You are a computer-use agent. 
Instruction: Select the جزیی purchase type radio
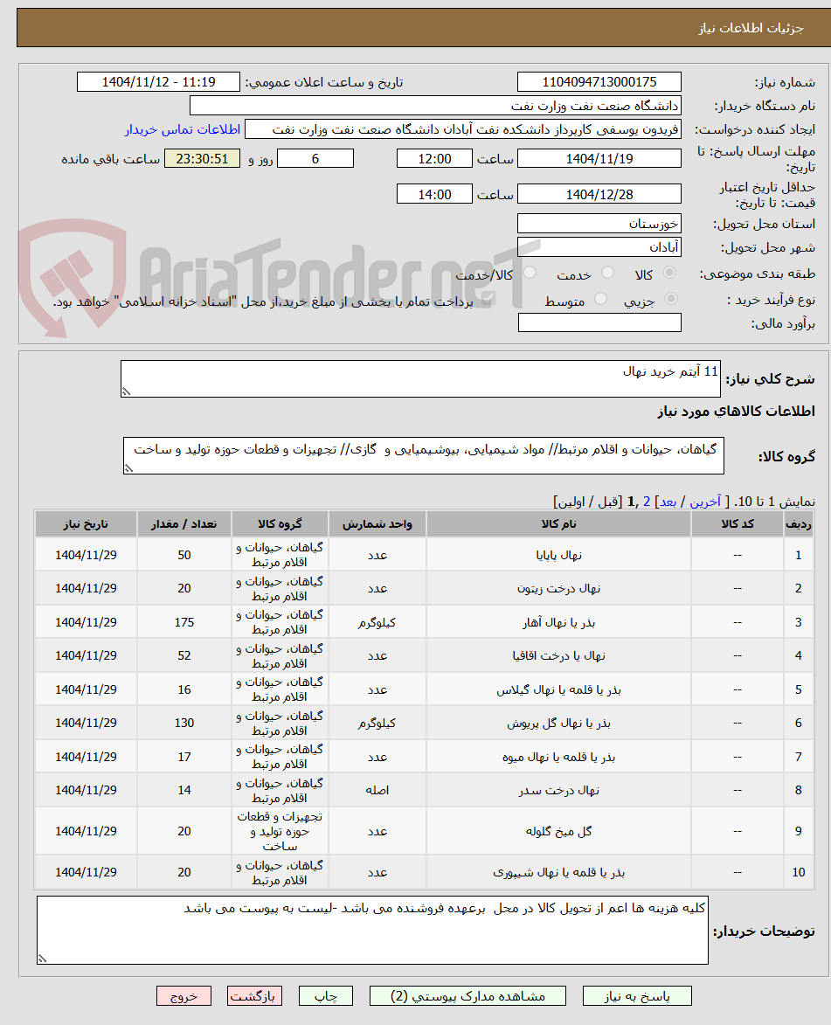[x=671, y=299]
